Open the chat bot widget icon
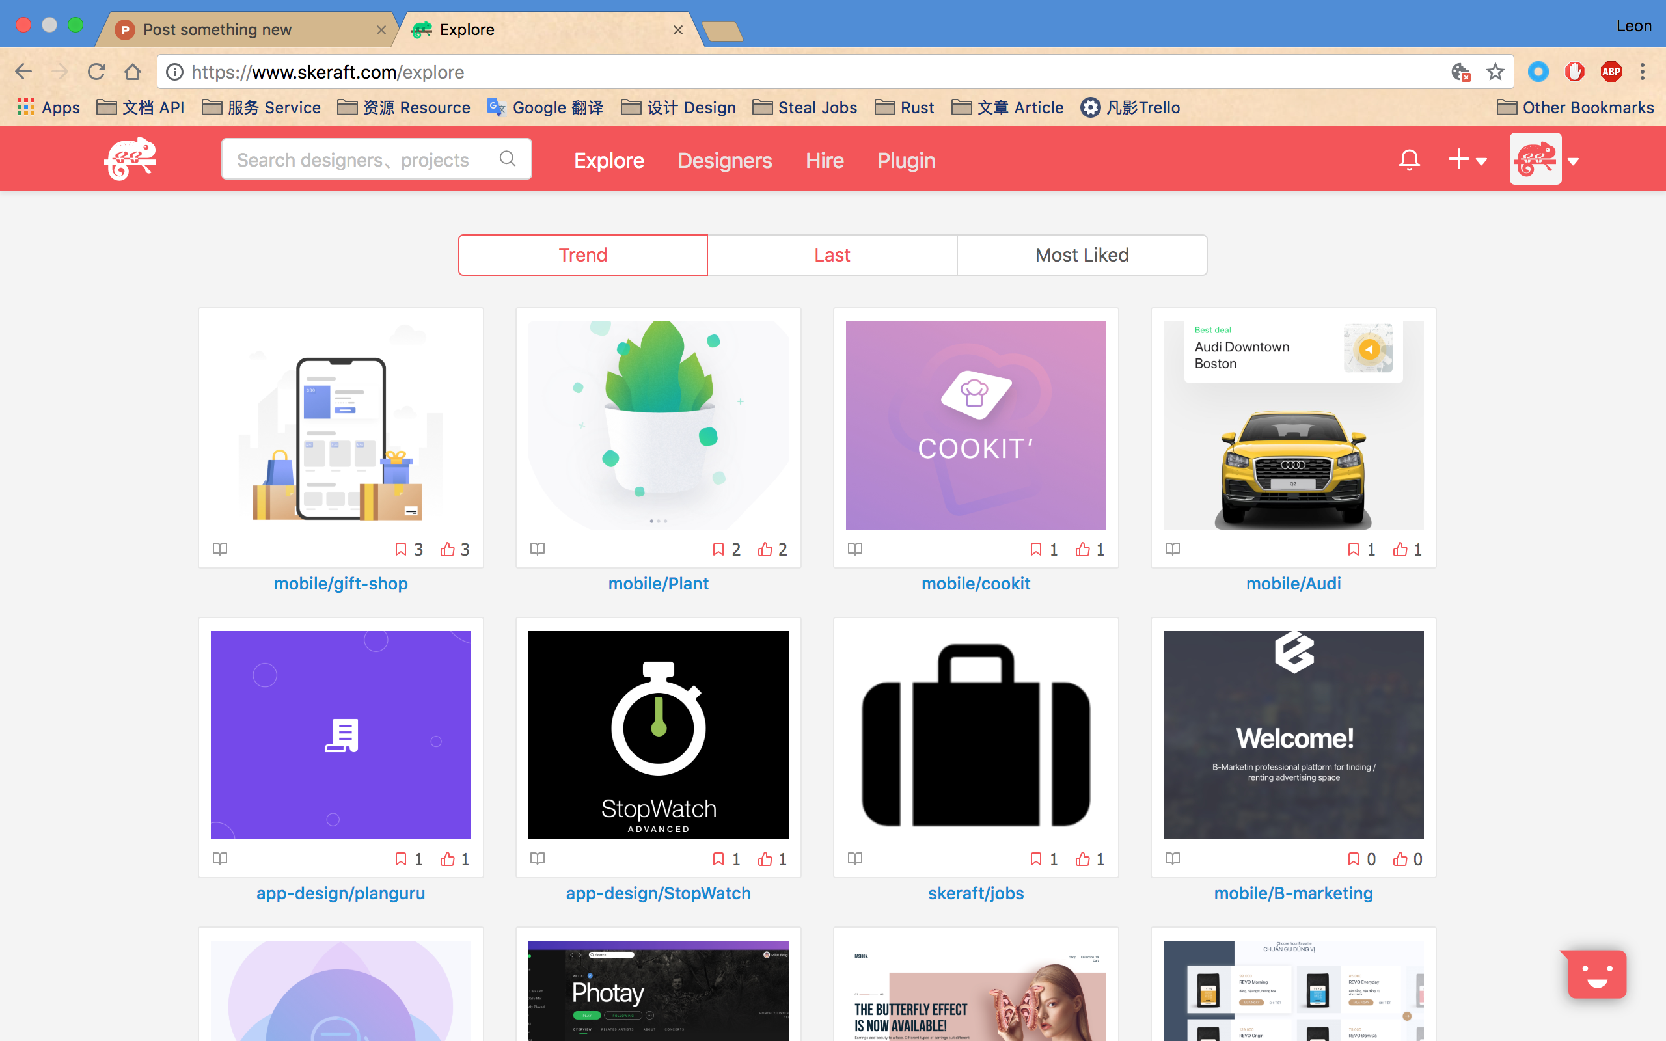 coord(1596,973)
